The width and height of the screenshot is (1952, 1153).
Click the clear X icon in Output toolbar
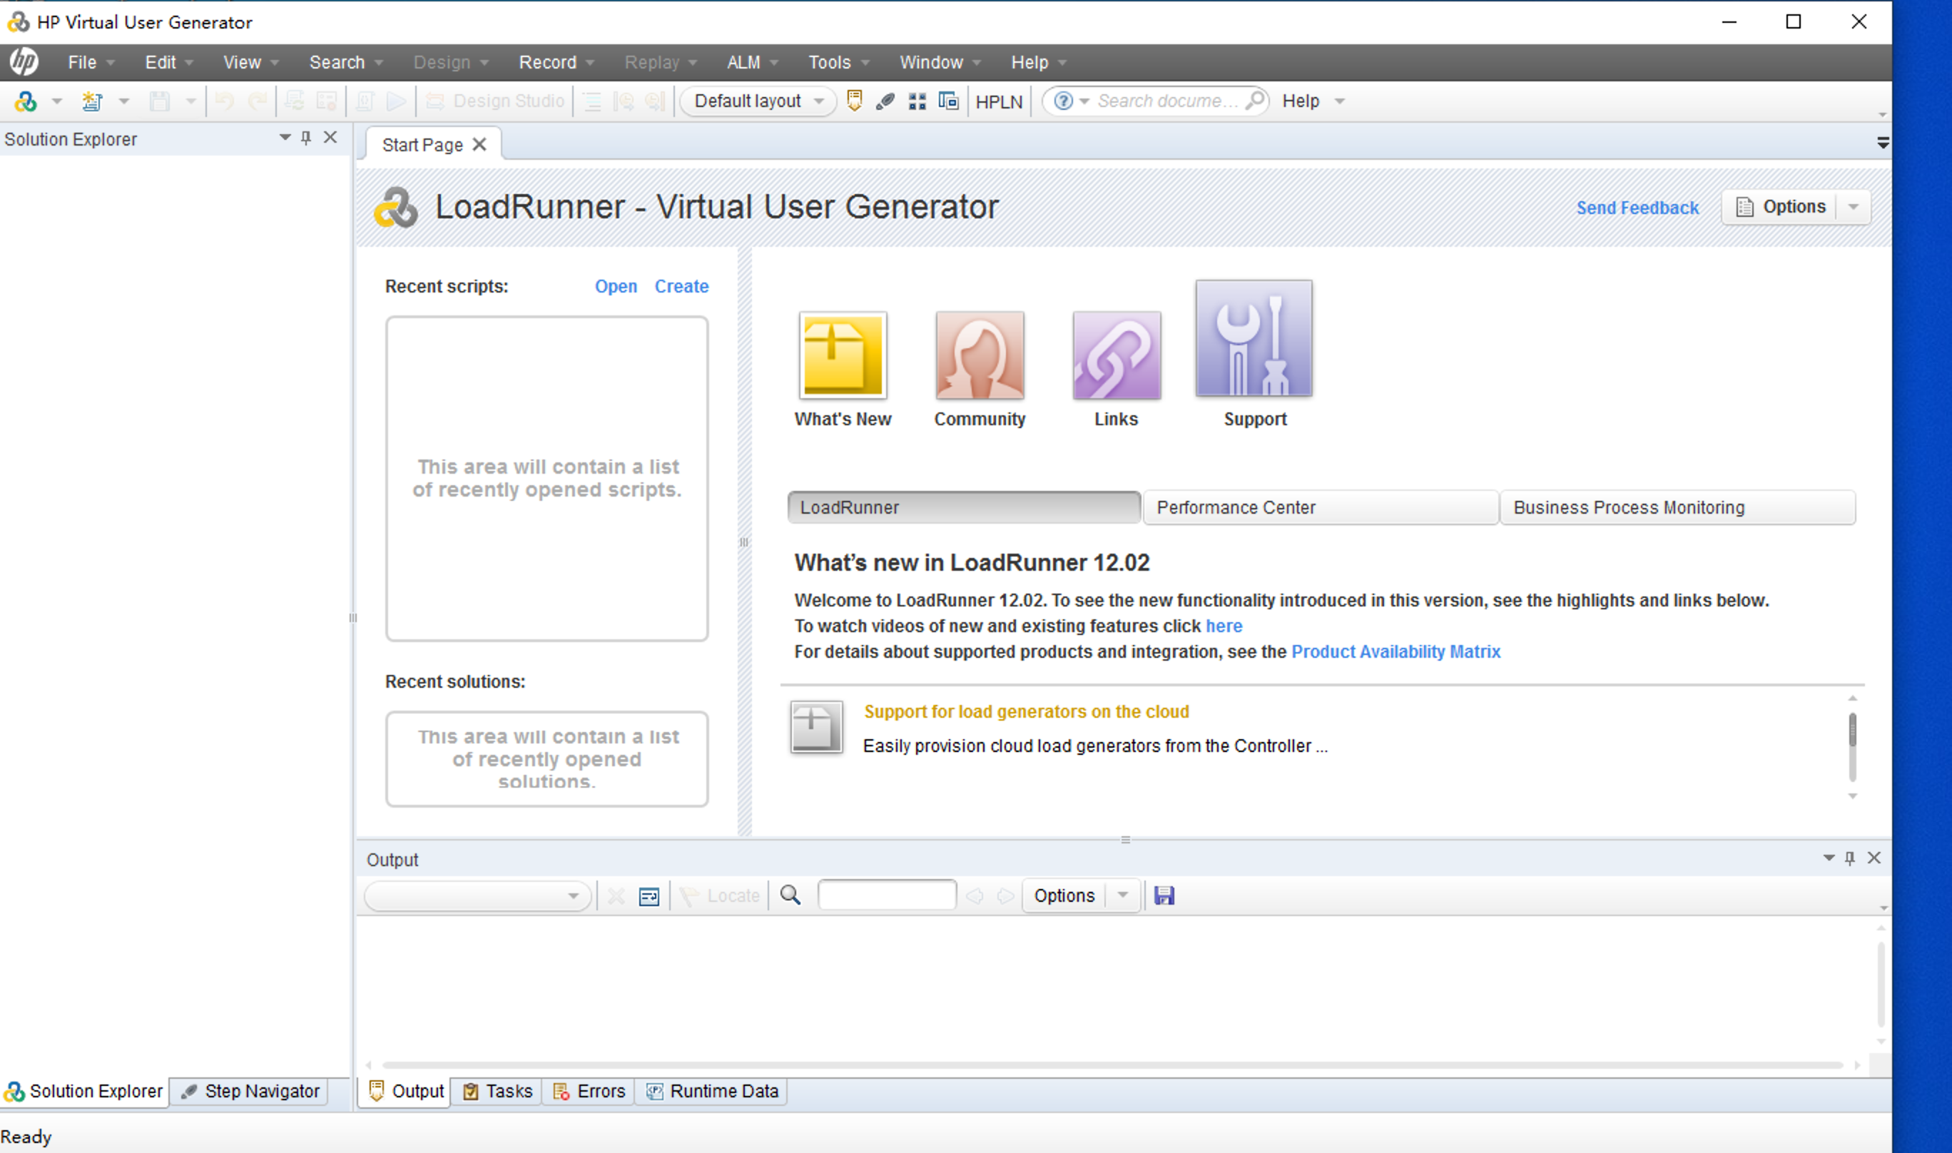[616, 897]
